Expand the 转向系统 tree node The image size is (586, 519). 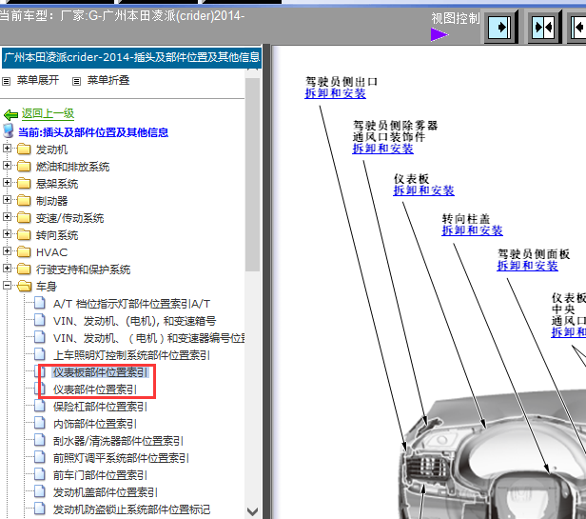click(7, 234)
